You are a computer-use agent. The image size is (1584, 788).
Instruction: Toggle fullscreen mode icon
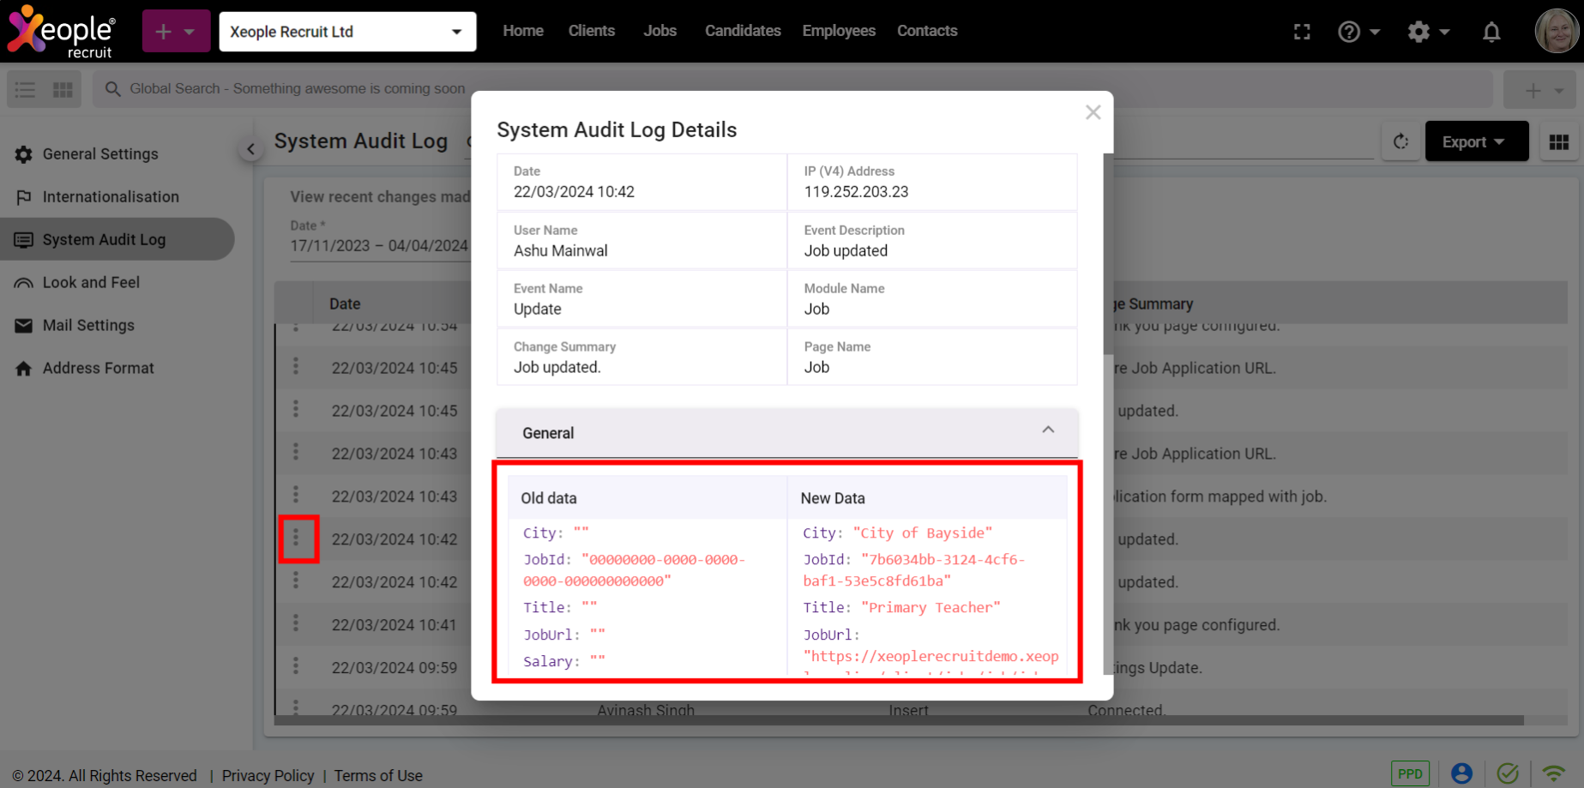(x=1302, y=32)
